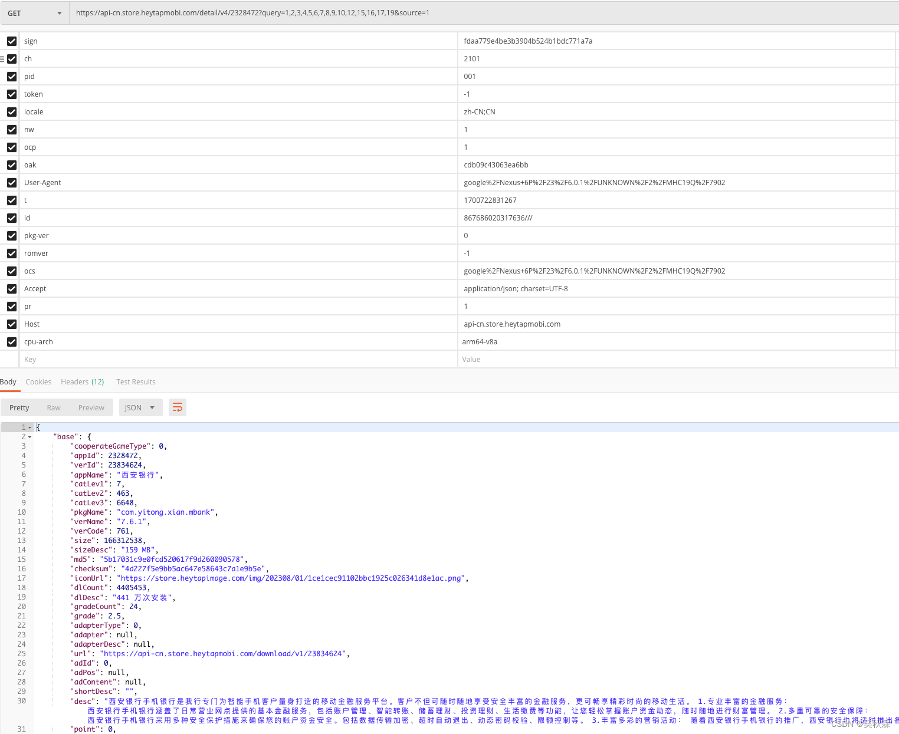Click the Host value api-cn.store.heytapmobi.com

512,324
